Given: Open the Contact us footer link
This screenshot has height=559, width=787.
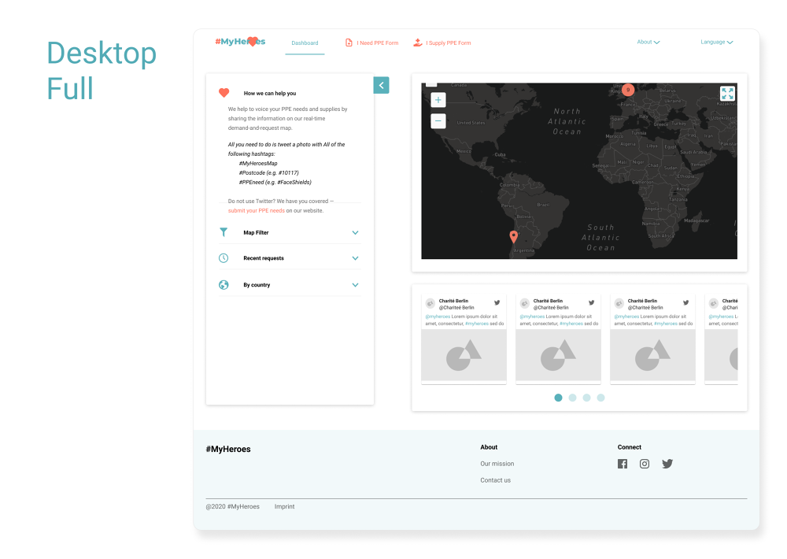Looking at the screenshot, I should pos(495,480).
